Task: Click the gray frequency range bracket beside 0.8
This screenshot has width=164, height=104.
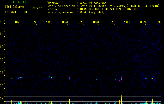Action: [x=5, y=73]
